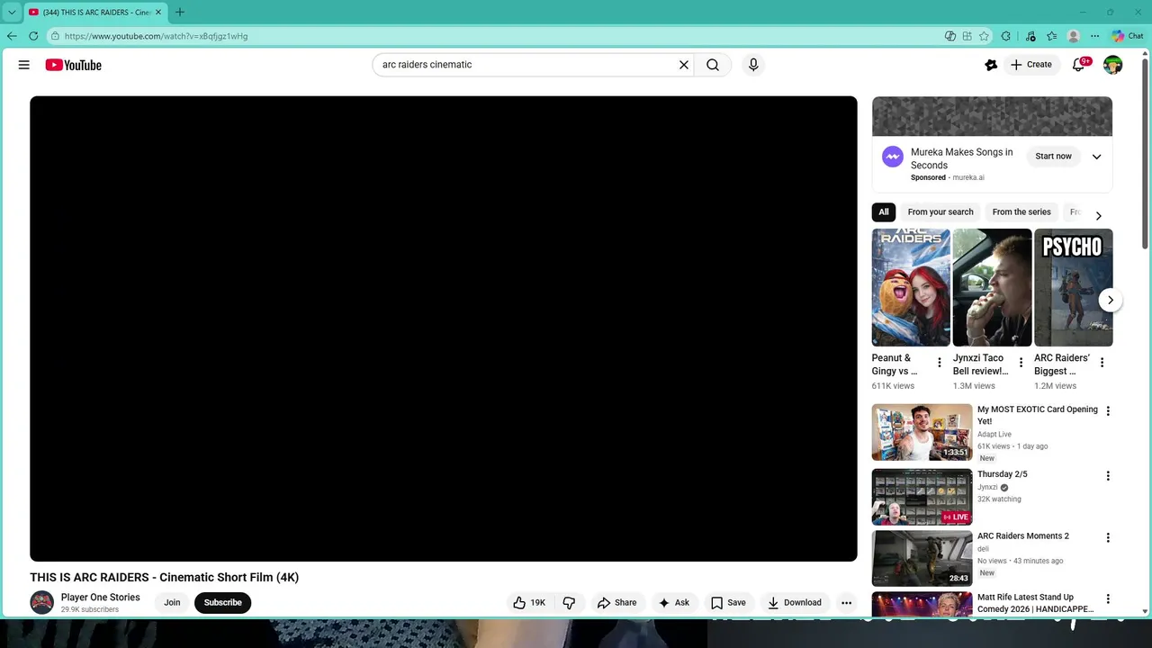The height and width of the screenshot is (648, 1152).
Task: Open options for Matt Rife Stand Up video
Action: pyautogui.click(x=1108, y=598)
